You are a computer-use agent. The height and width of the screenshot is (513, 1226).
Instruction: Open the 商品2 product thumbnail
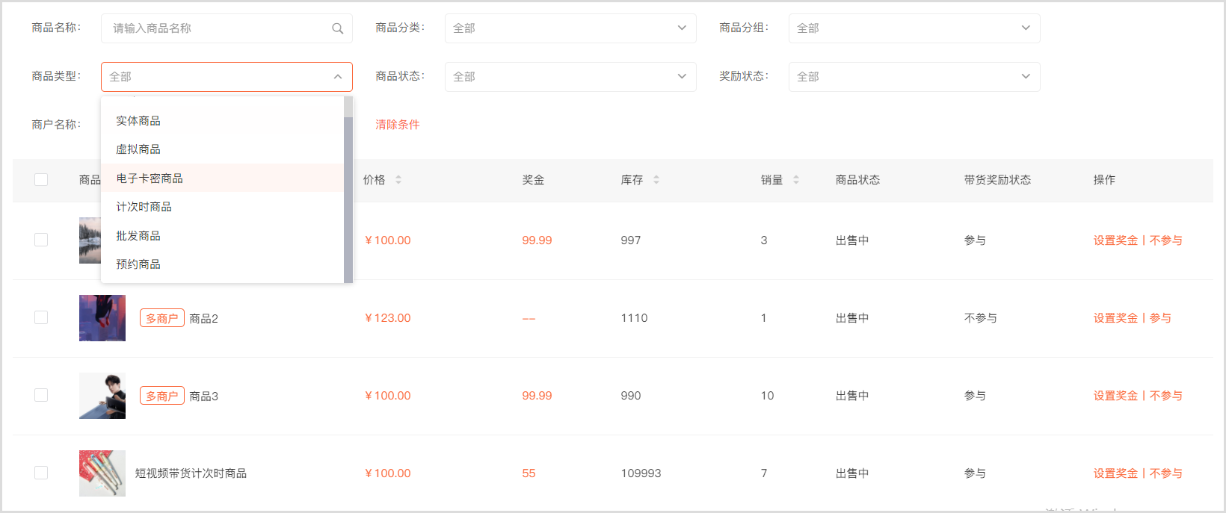(102, 318)
